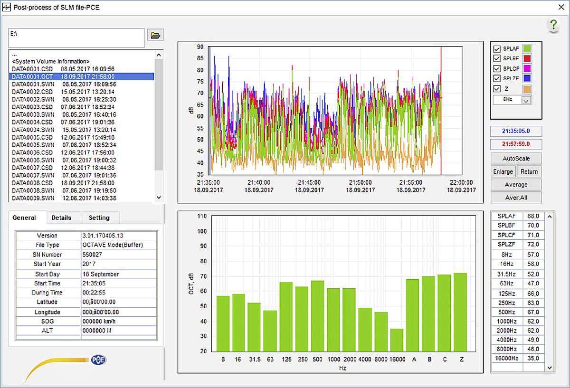Screen dimensions: 570x388
Task: Click the green SPLAF color swatch
Action: (x=527, y=48)
